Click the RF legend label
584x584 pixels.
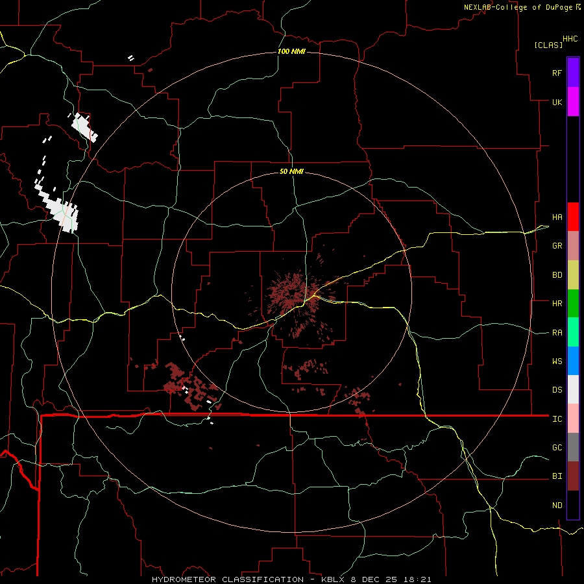(557, 73)
